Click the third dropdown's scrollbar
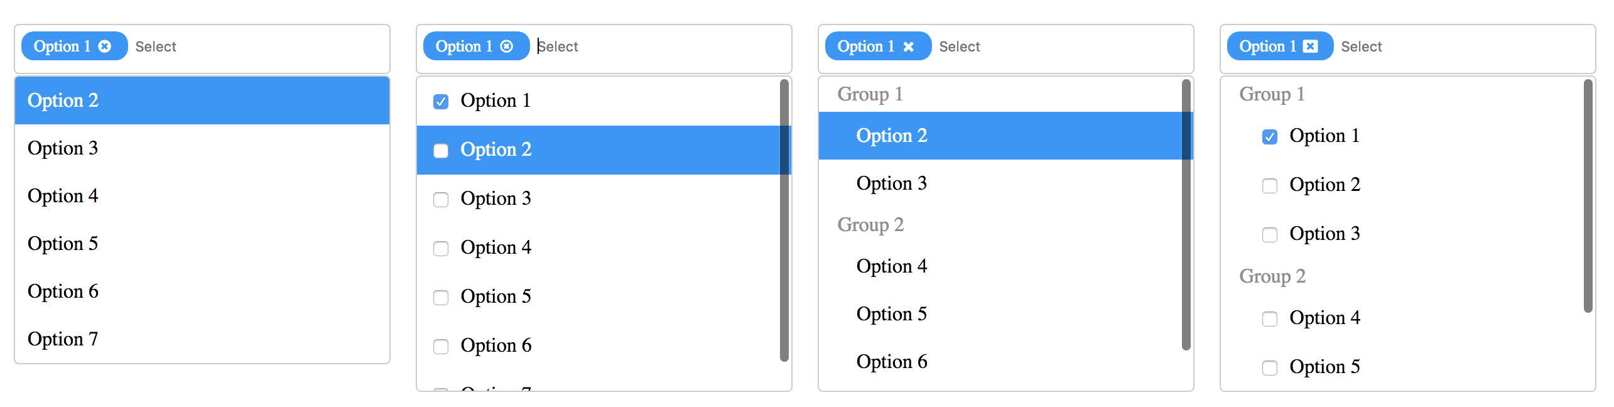Viewport: 1614px width, 407px height. 1186,214
